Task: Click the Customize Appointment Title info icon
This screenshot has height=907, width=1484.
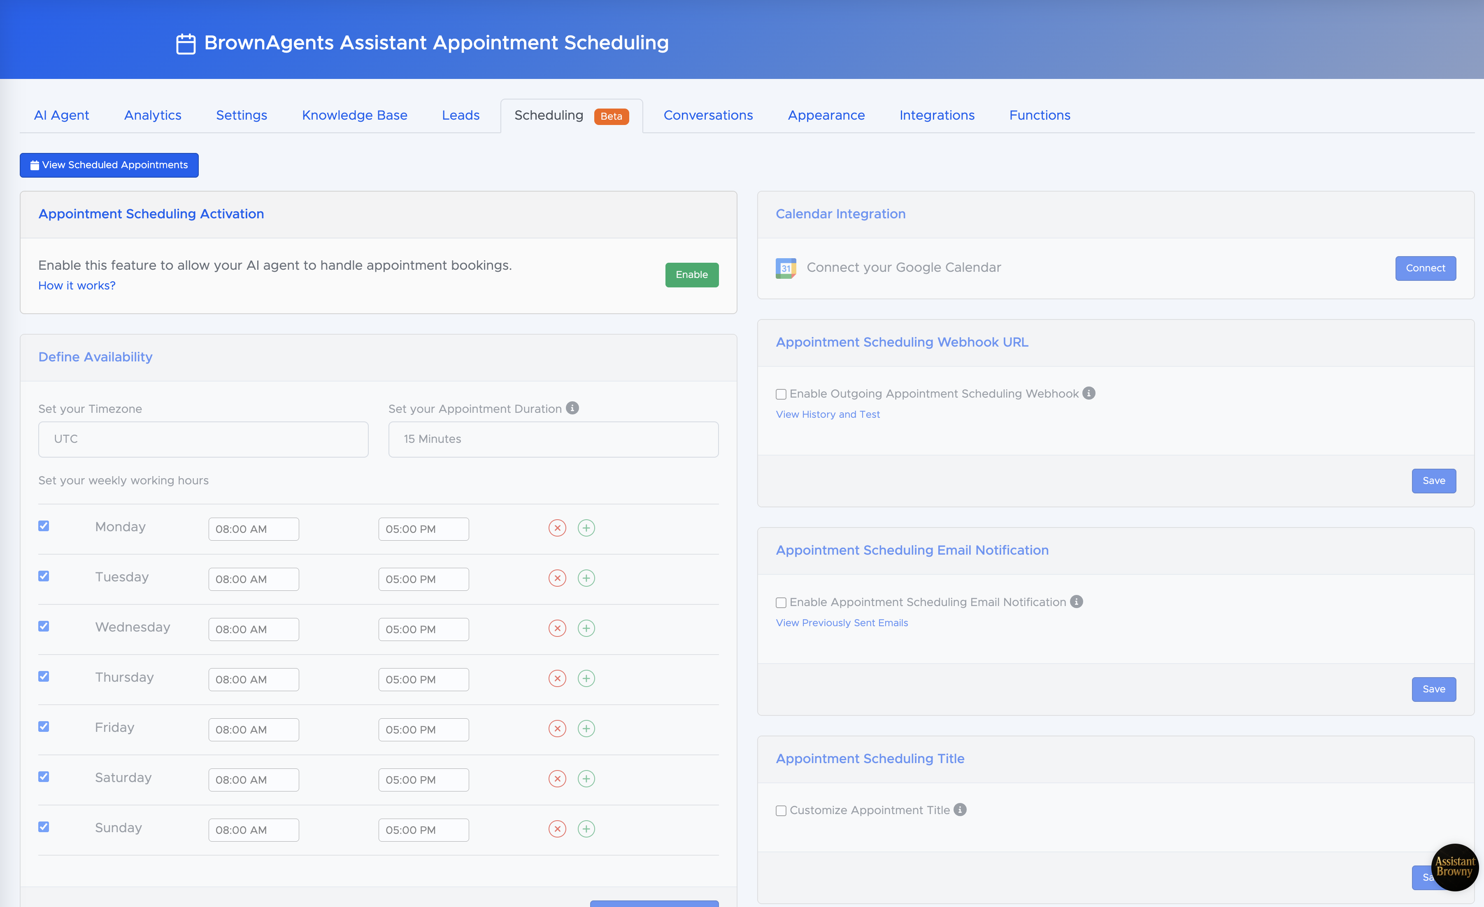Action: [x=960, y=810]
